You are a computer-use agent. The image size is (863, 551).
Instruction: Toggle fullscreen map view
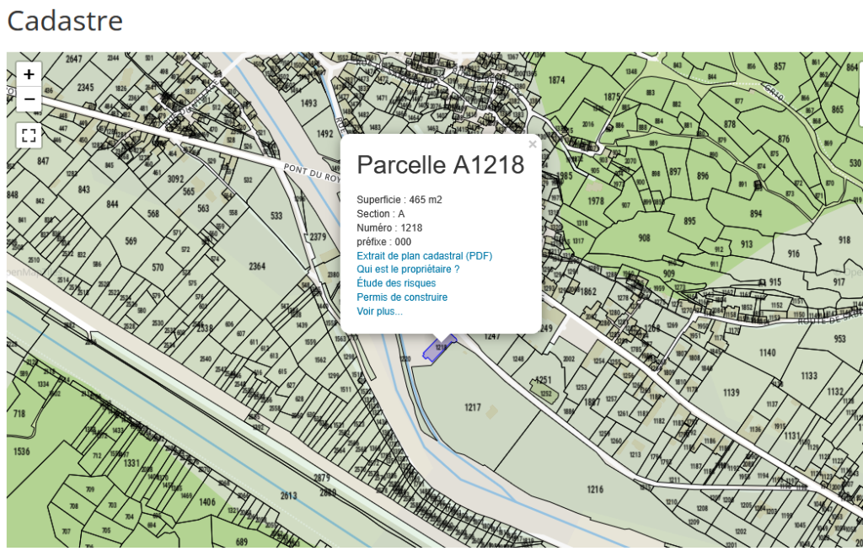point(29,135)
